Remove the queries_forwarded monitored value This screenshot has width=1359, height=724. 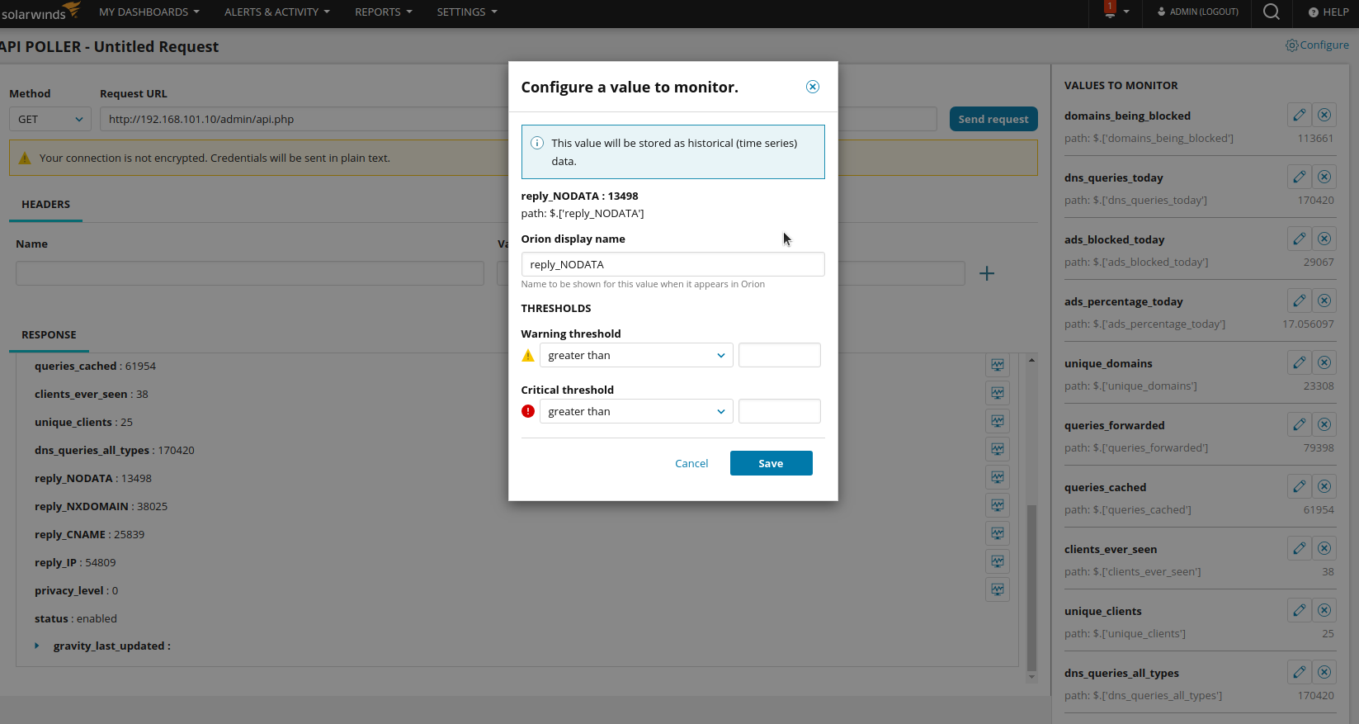1324,424
